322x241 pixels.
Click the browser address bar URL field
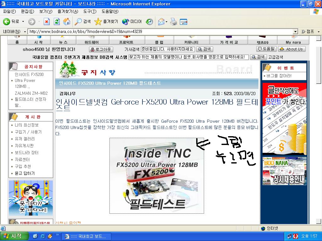pyautogui.click(x=161, y=32)
